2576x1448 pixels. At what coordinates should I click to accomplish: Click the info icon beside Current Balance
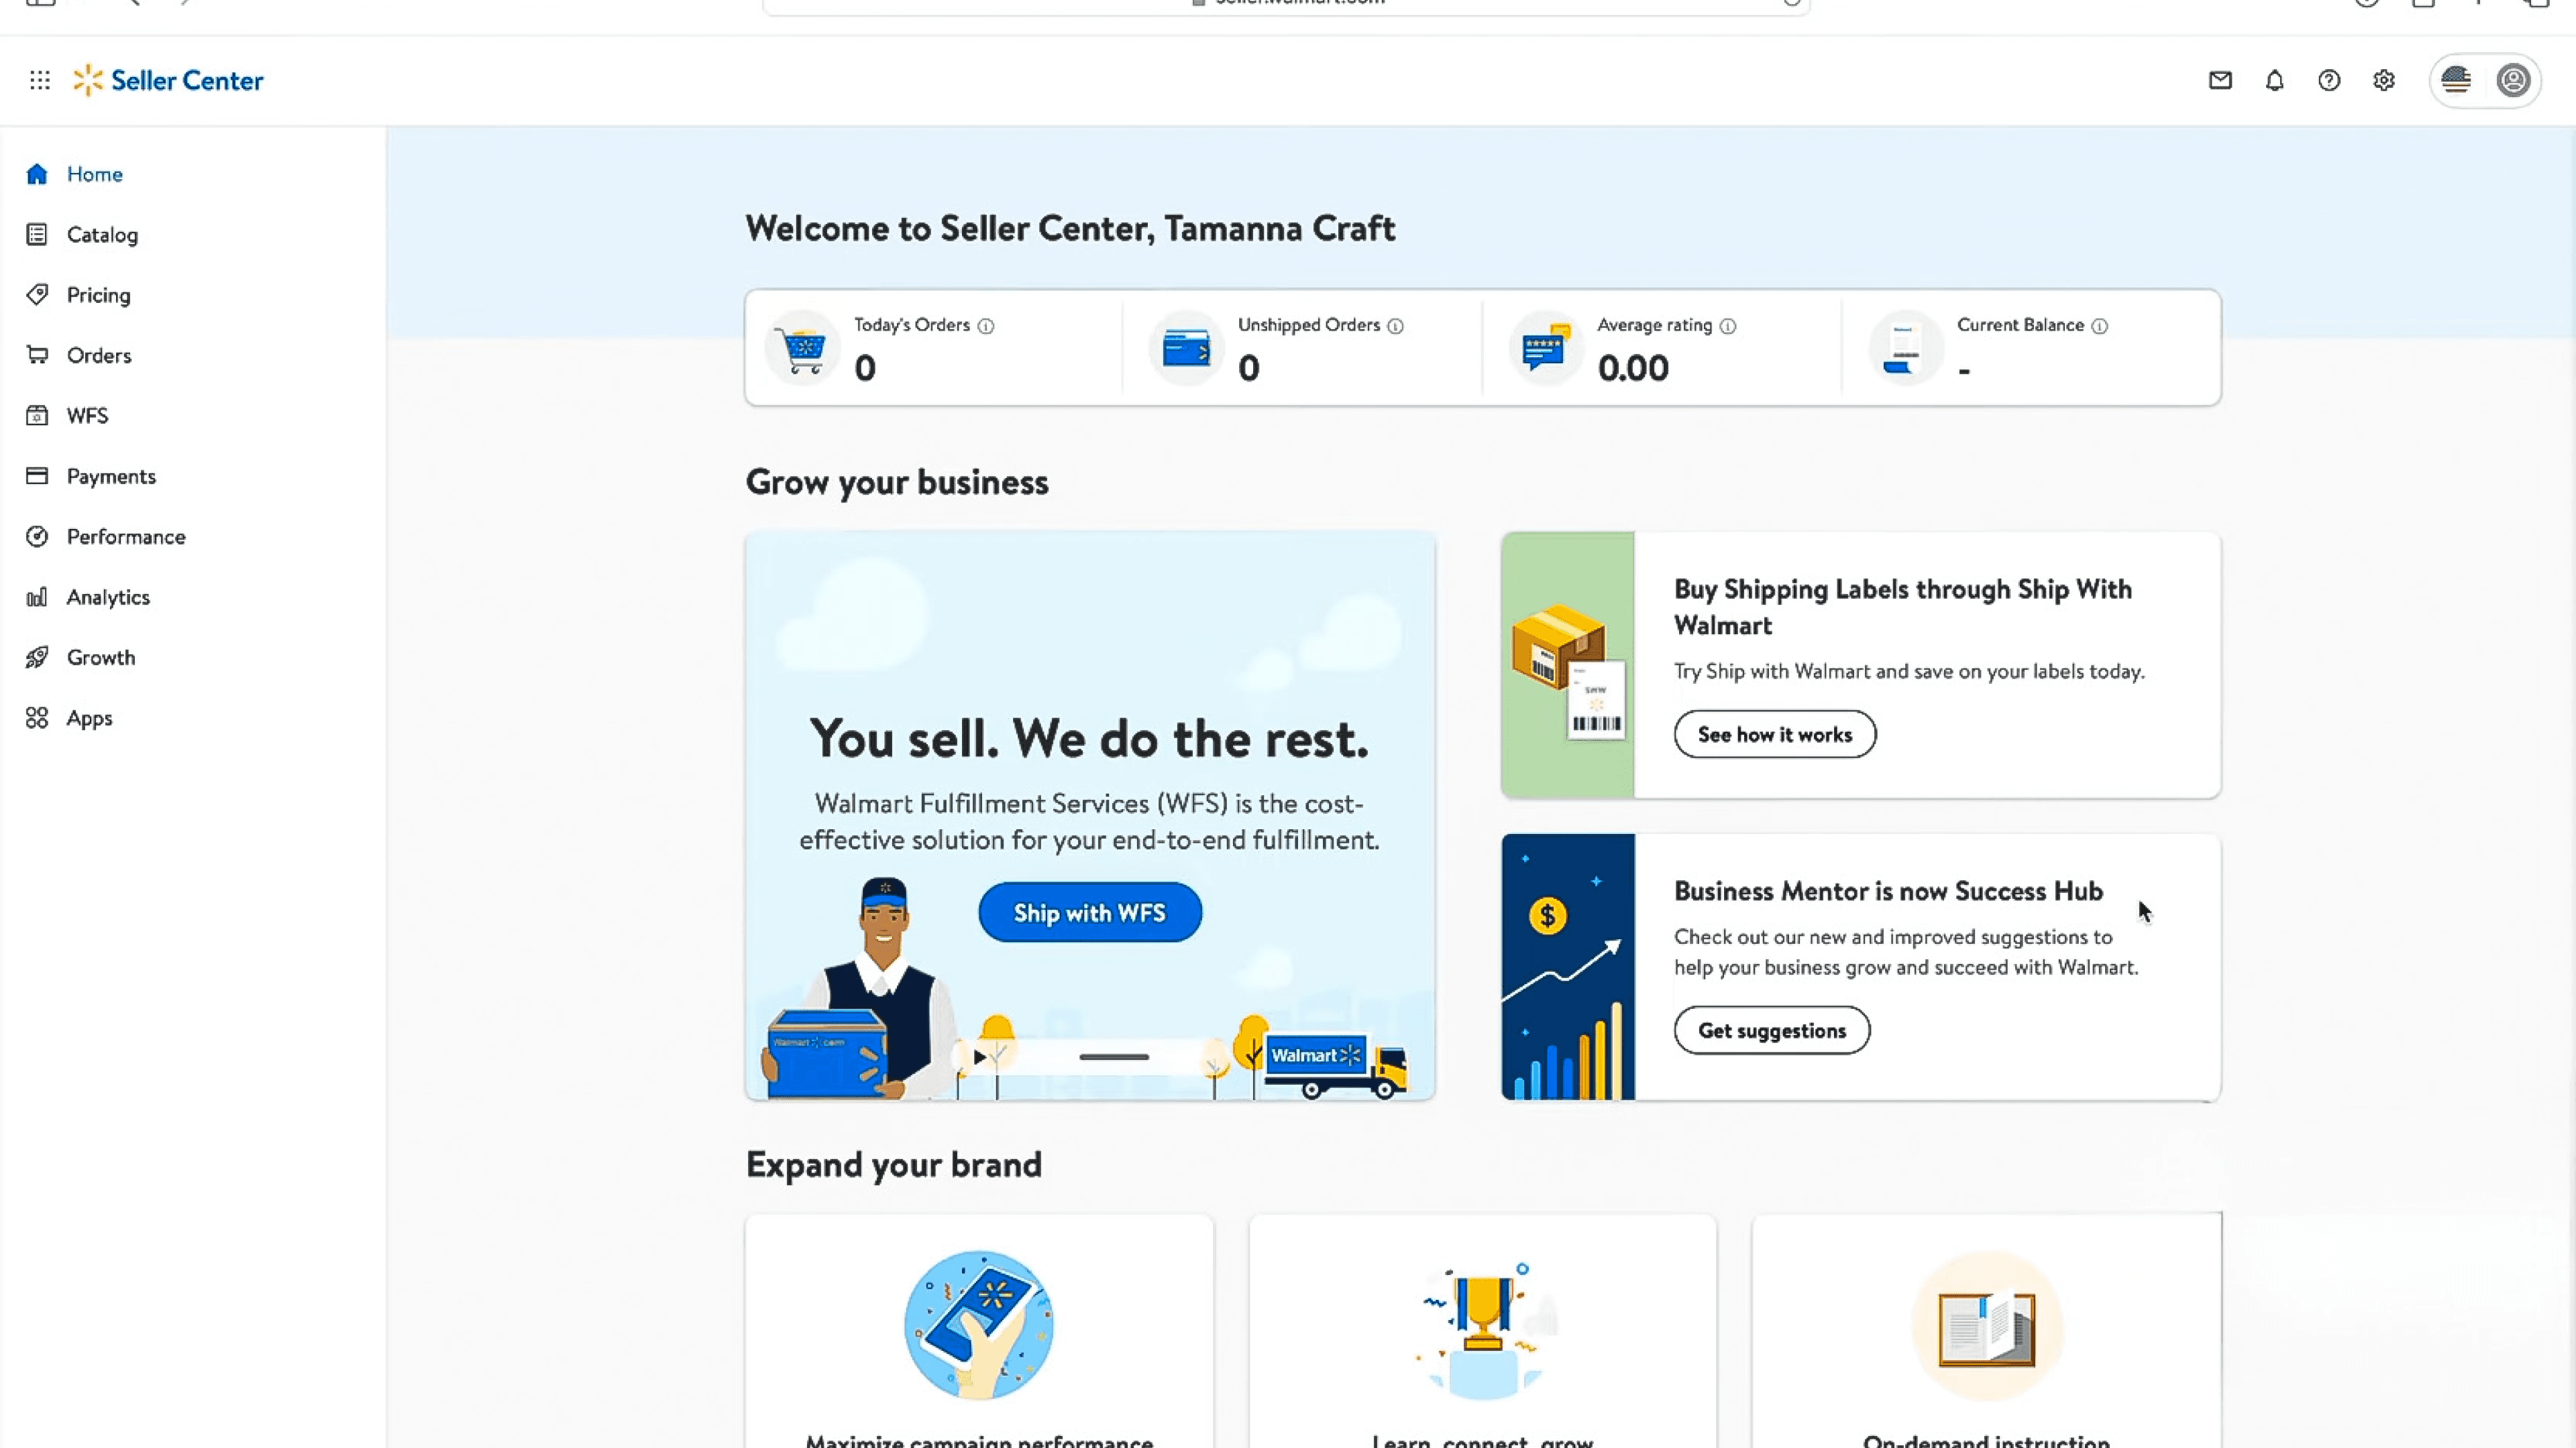(2100, 326)
